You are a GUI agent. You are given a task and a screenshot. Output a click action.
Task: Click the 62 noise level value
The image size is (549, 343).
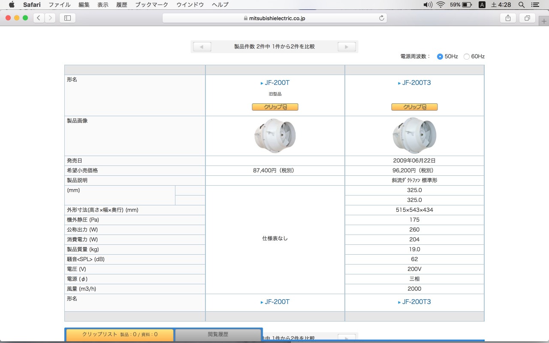tap(414, 259)
